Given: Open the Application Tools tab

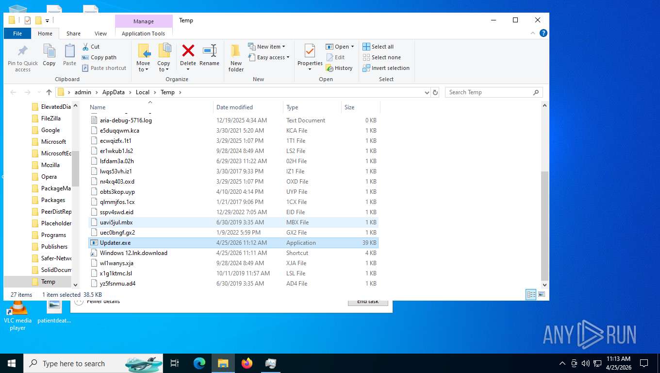Looking at the screenshot, I should 144,34.
